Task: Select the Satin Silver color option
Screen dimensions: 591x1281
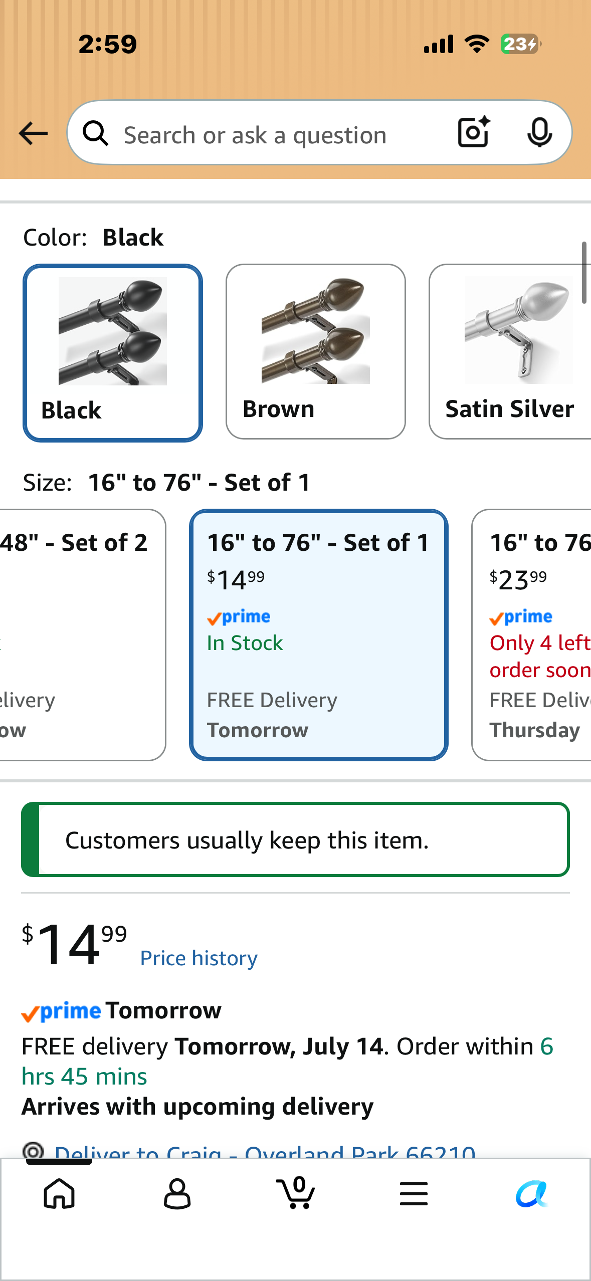Action: pos(510,352)
